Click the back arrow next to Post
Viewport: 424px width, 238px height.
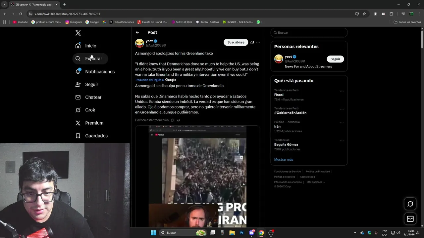(137, 32)
